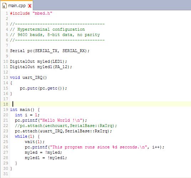This screenshot has width=191, height=178.
Task: Click line number 1 in the gutter
Action: 7,13
